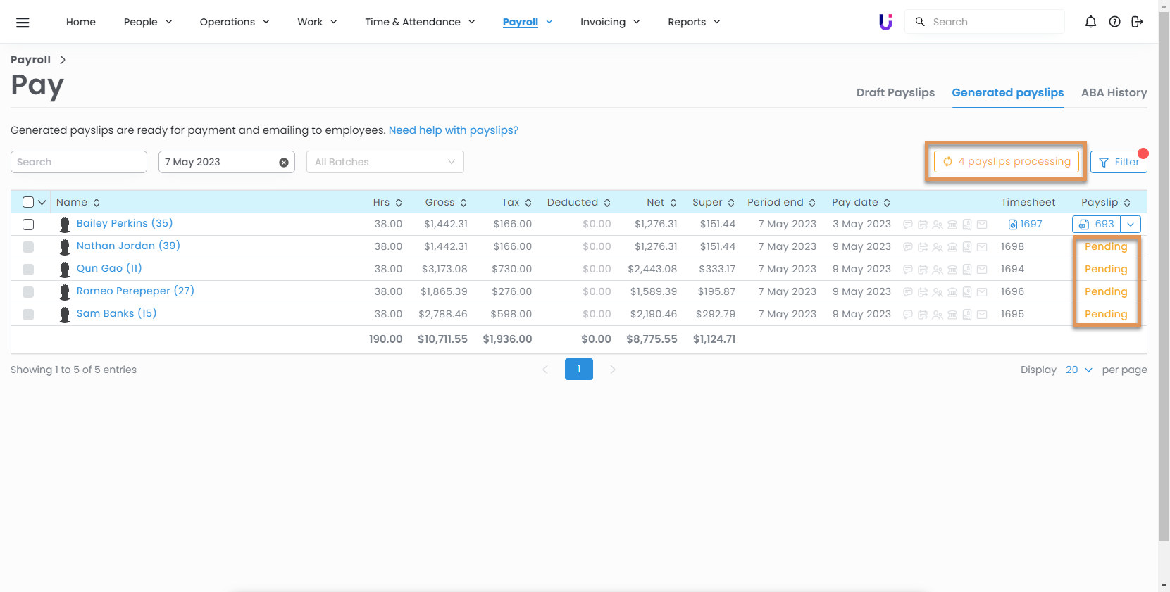The image size is (1170, 592).
Task: Expand the payslip 693 actions dropdown arrow
Action: (1131, 225)
